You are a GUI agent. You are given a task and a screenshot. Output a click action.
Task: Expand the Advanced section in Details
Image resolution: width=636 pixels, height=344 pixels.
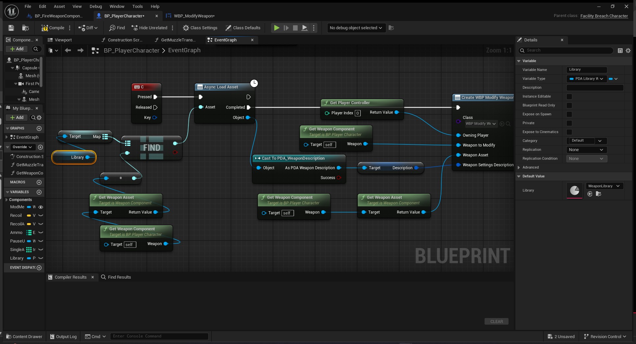pos(519,168)
